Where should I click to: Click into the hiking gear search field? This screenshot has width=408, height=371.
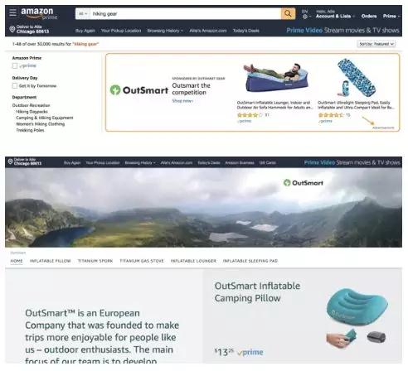tap(186, 13)
